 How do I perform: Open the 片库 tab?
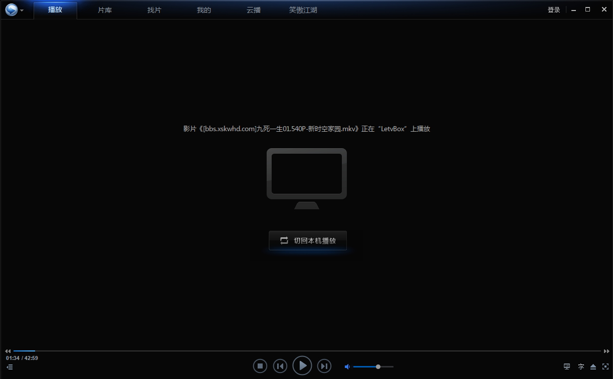pyautogui.click(x=105, y=10)
